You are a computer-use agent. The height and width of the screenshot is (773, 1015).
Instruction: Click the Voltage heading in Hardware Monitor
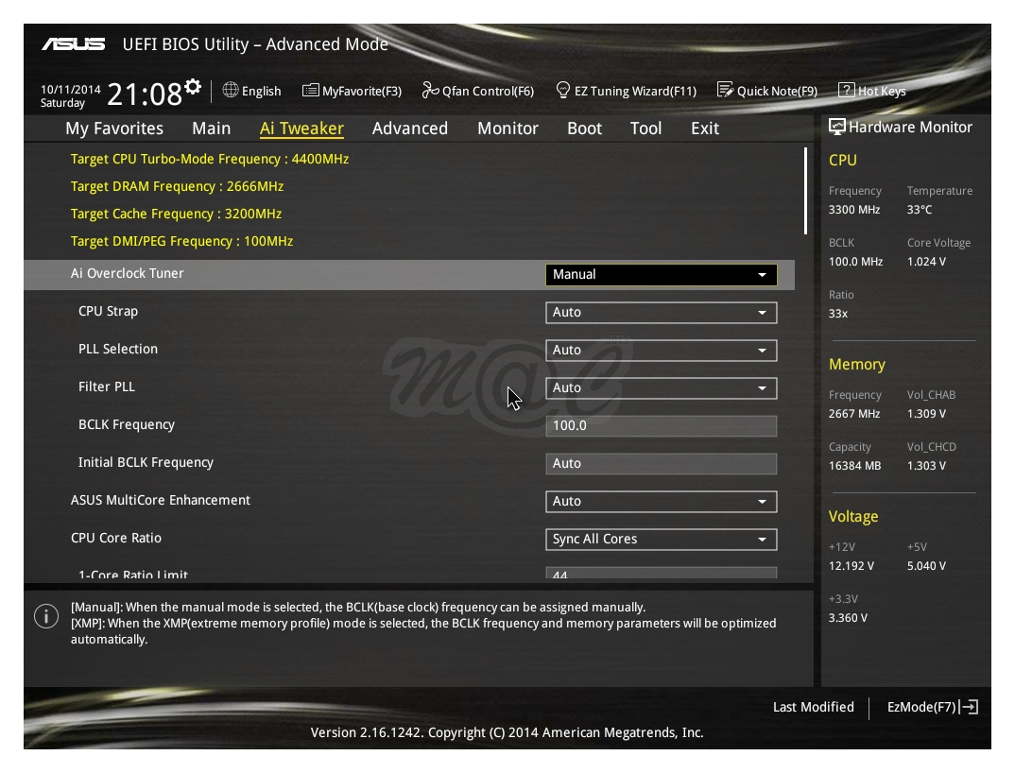853,517
